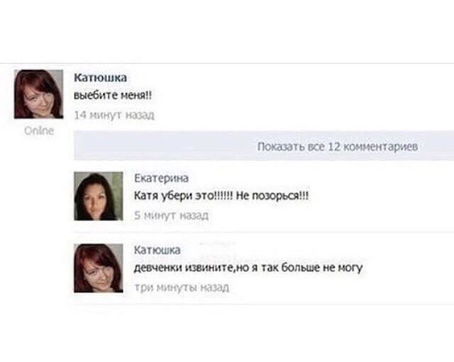Open Катюшка's avatar on the main post
Screen dimensions: 454x362
(38, 94)
